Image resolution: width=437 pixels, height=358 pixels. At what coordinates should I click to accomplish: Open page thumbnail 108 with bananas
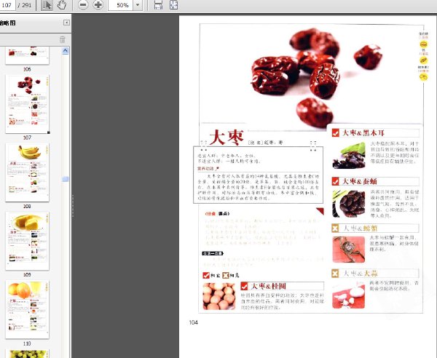click(27, 172)
